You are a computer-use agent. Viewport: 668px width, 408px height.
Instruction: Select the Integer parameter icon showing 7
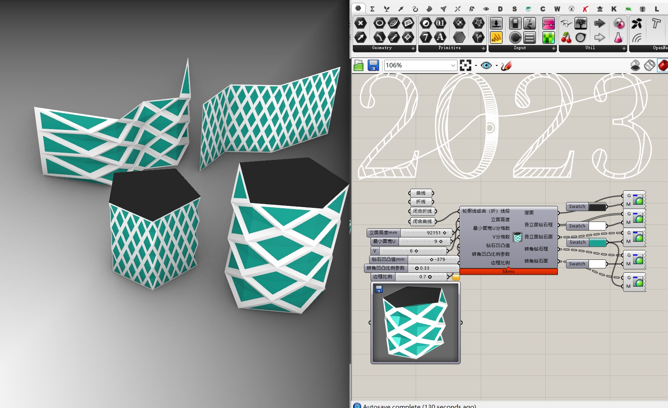(x=426, y=37)
